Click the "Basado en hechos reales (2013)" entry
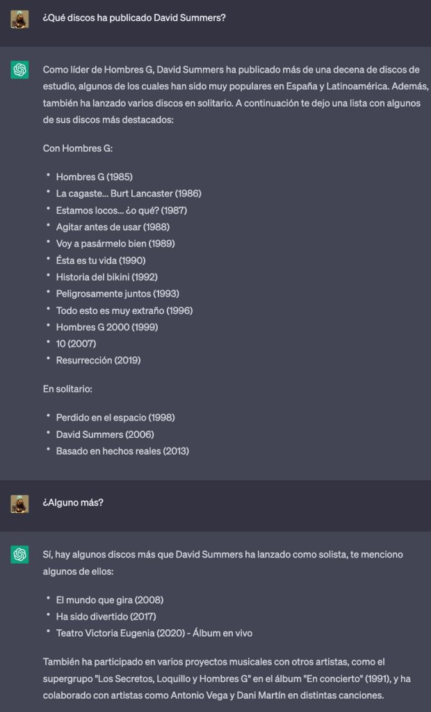This screenshot has width=431, height=712. coord(122,451)
